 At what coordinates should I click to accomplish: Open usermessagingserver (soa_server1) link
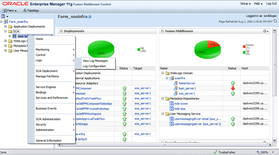coord(197,124)
